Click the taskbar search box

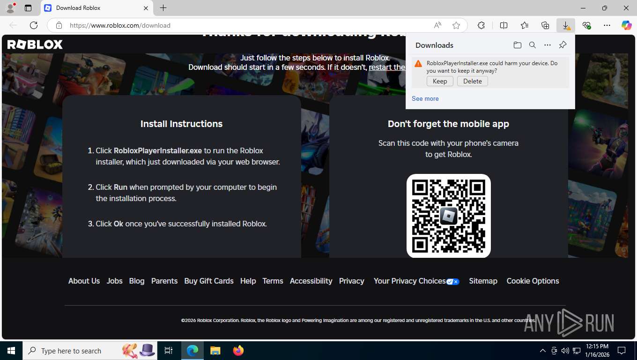[90, 351]
